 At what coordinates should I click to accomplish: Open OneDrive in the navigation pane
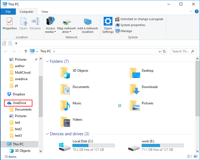18,103
